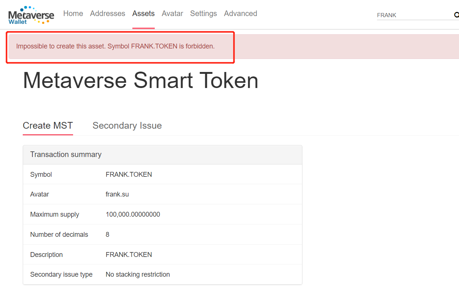The image size is (459, 289).
Task: Select the Assets navigation item
Action: coord(144,13)
